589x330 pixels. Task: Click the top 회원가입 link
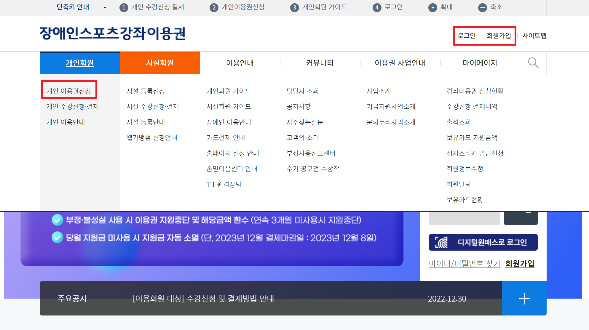pos(499,36)
